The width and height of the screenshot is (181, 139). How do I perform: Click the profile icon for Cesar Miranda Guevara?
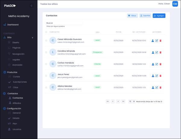[153, 40]
